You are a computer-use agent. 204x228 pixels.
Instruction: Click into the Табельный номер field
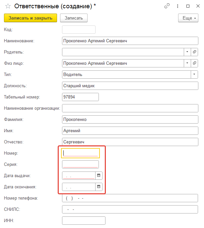80,97
